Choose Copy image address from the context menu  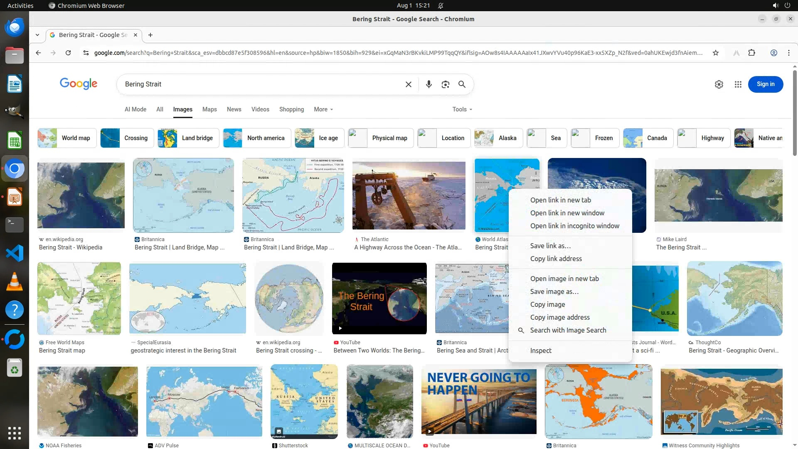pyautogui.click(x=559, y=317)
